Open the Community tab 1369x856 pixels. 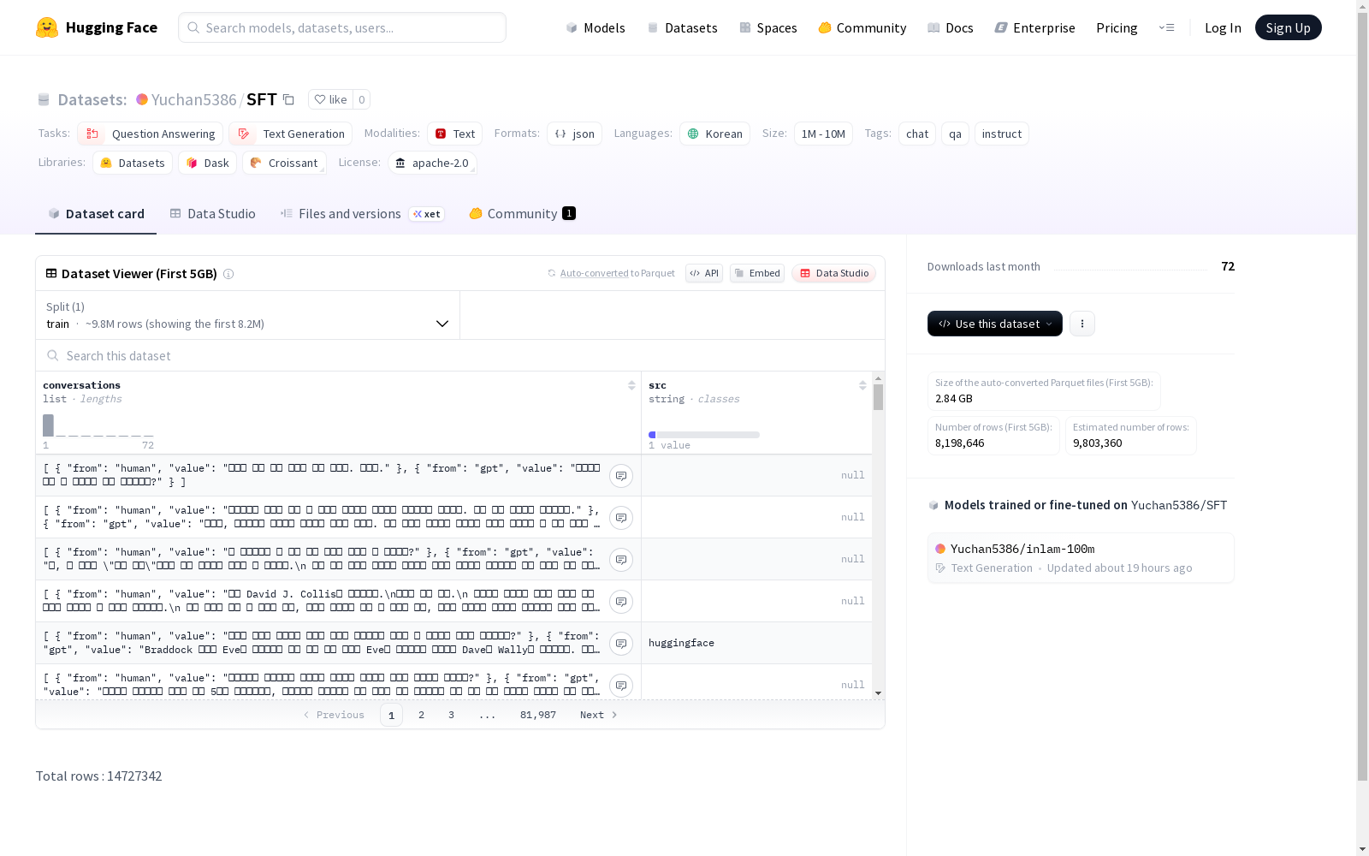point(523,214)
